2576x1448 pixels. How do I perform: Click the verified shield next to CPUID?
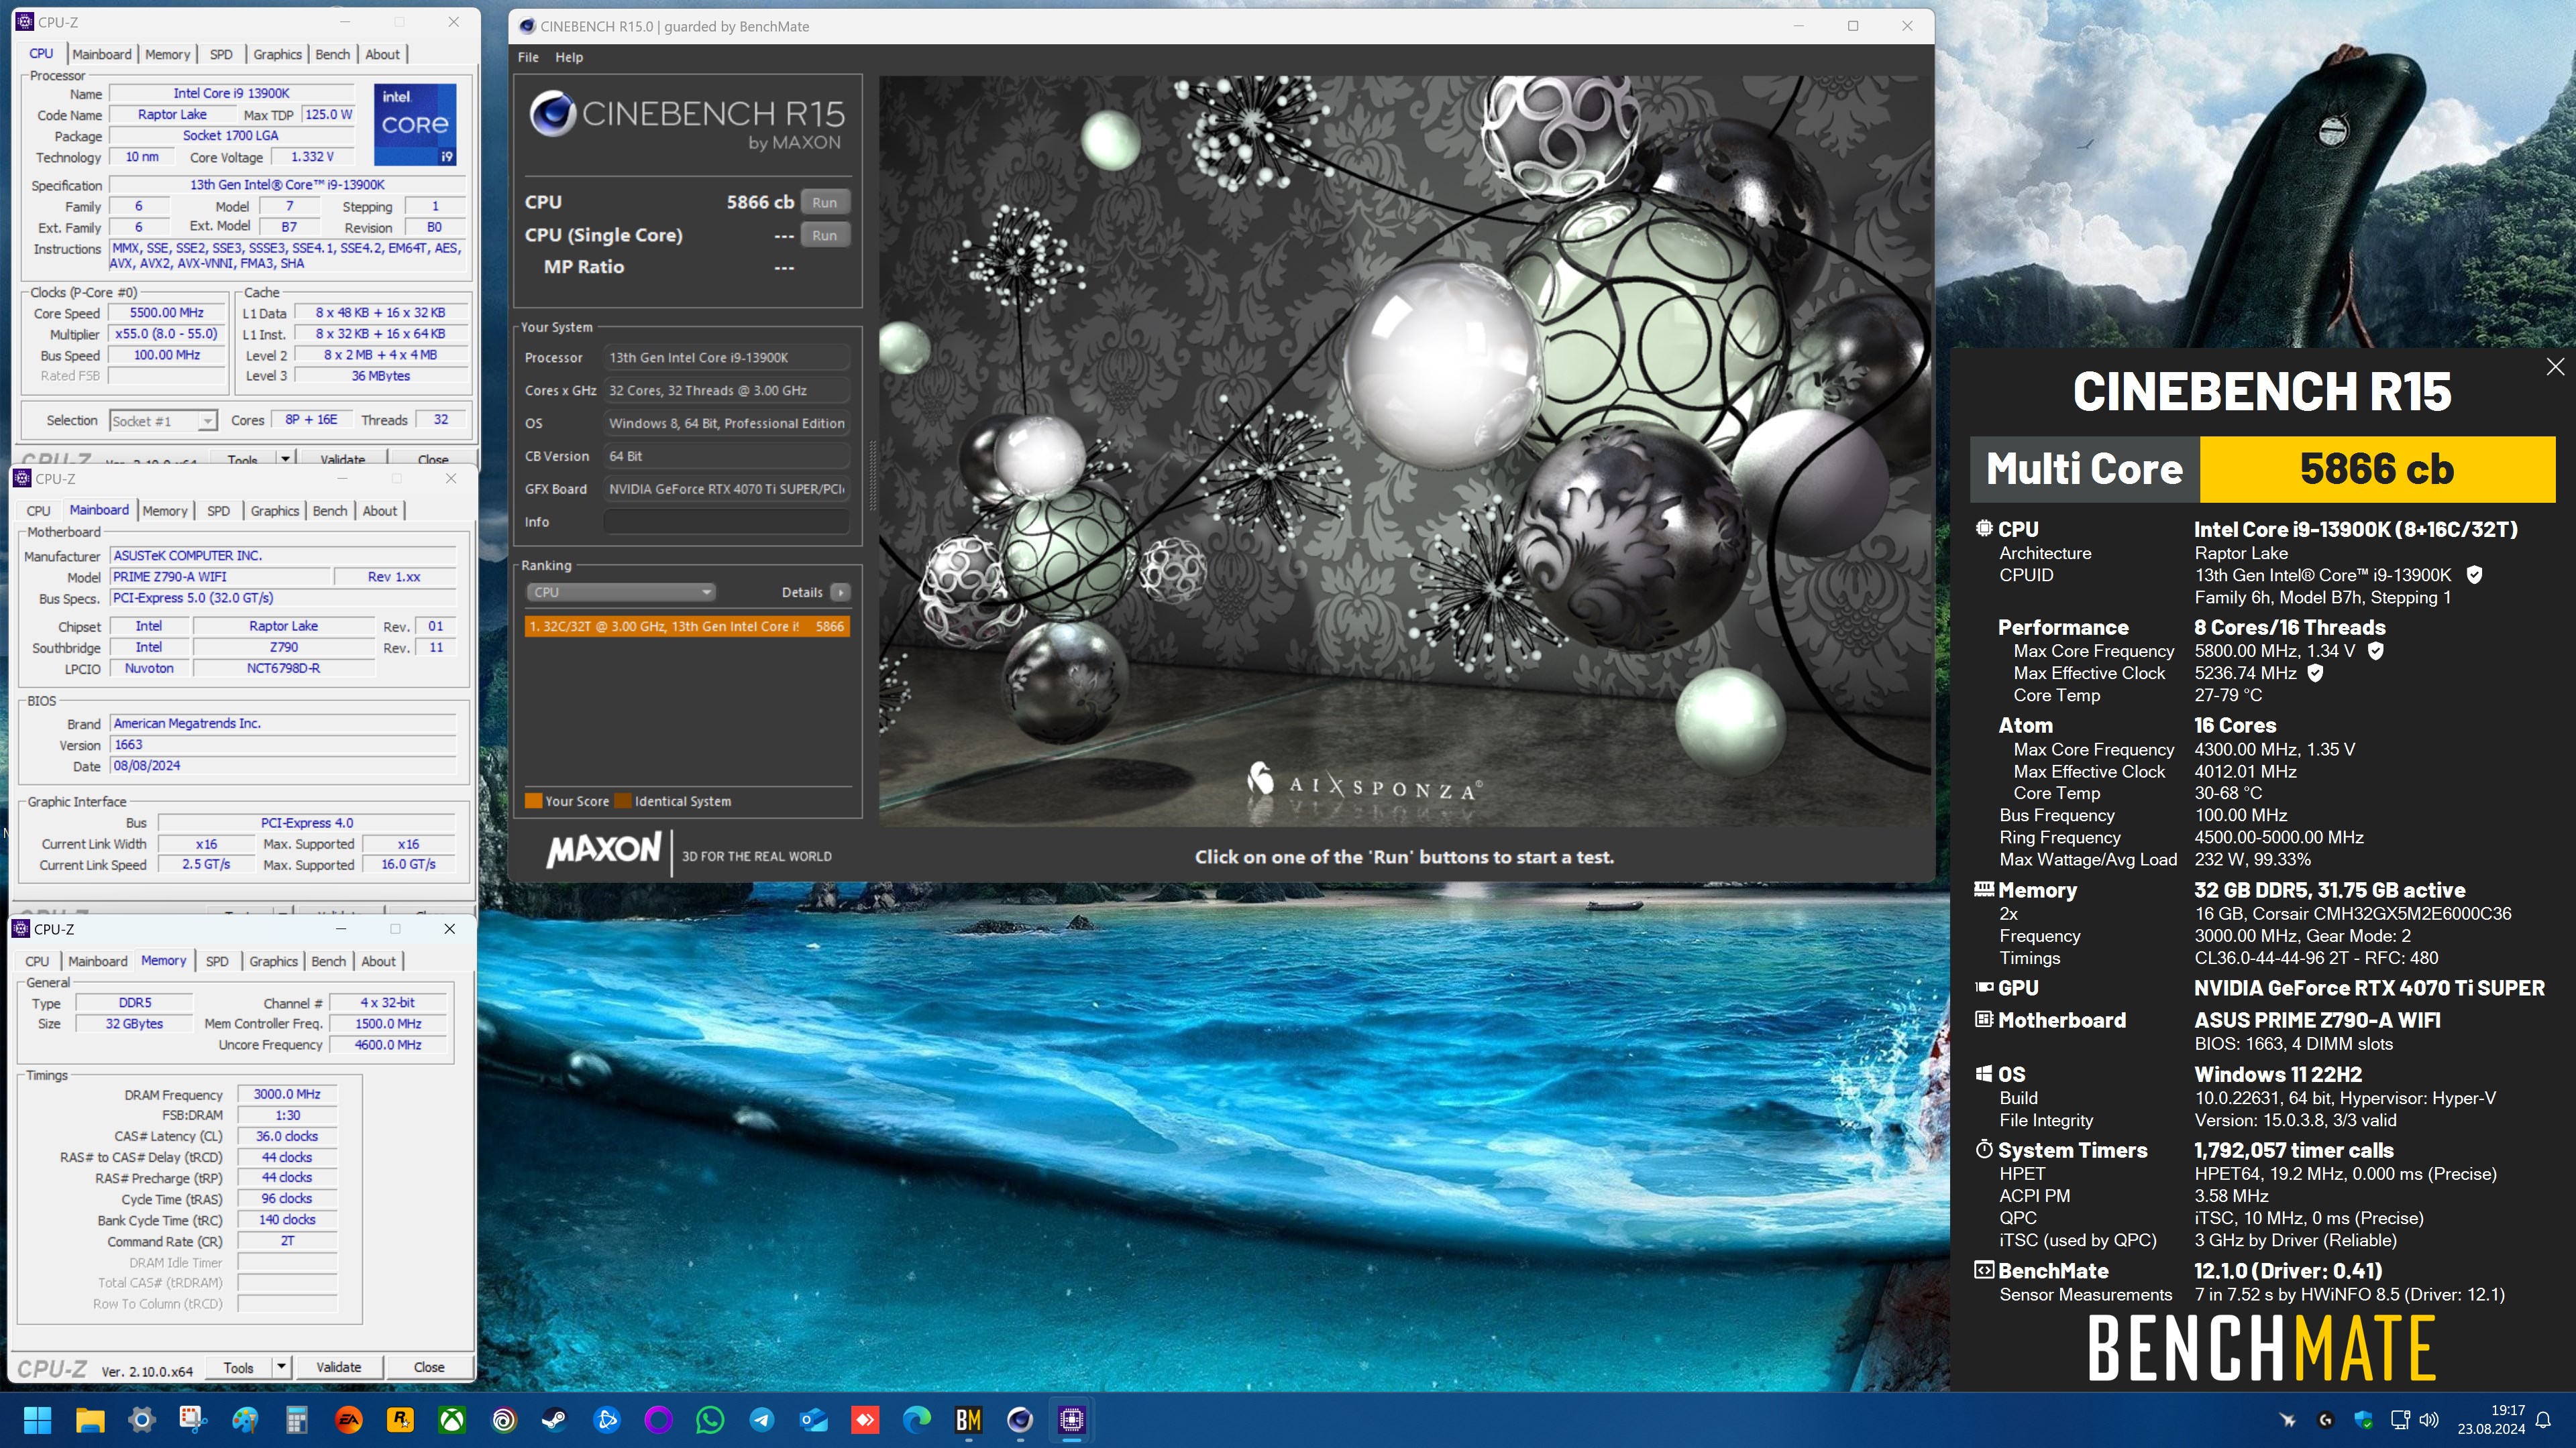point(2474,575)
